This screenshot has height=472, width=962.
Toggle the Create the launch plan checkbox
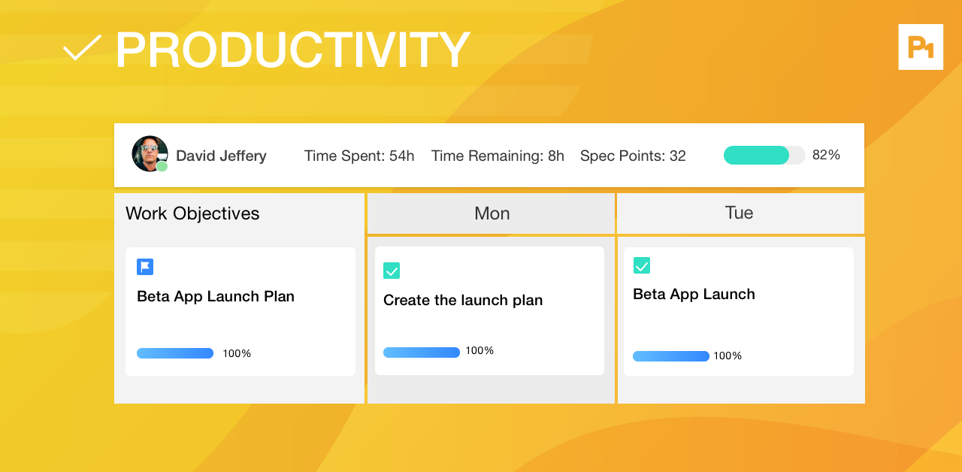coord(392,271)
